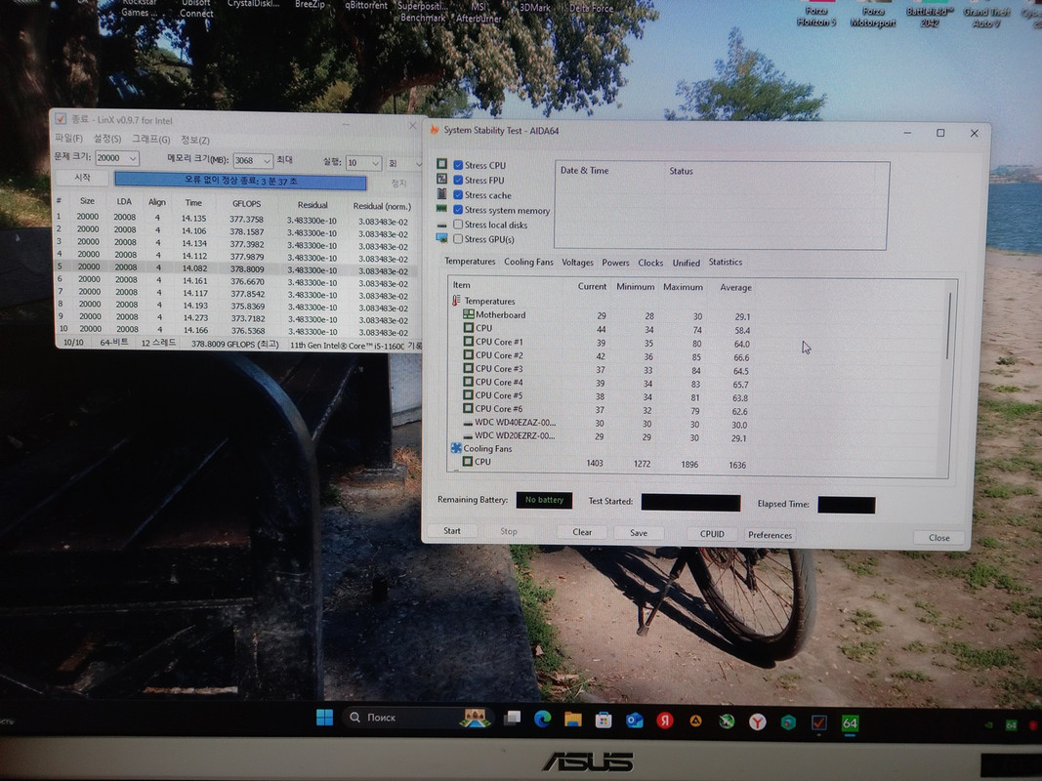The width and height of the screenshot is (1042, 781).
Task: Enable the Stress GPU(s) checkbox
Action: [x=458, y=239]
